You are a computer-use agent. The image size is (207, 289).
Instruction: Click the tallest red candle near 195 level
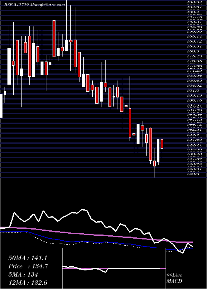(x=54, y=38)
